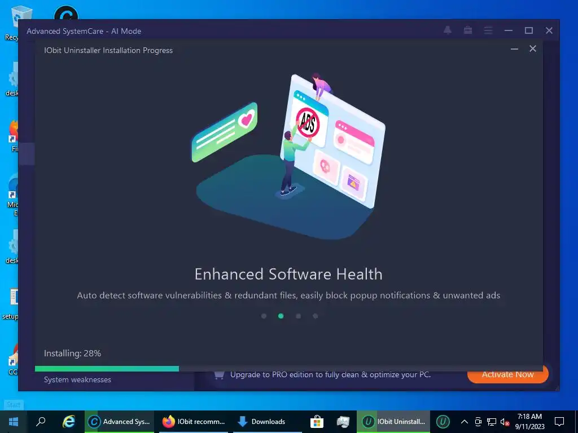Switch to the 'IObit Uninstall...' taskbar button
Image resolution: width=578 pixels, height=433 pixels.
[393, 422]
